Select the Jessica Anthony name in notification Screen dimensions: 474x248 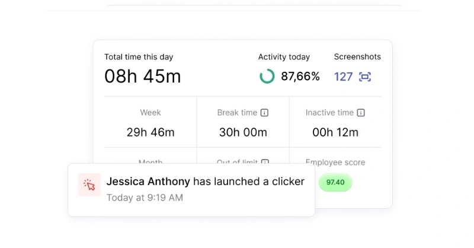pyautogui.click(x=148, y=182)
